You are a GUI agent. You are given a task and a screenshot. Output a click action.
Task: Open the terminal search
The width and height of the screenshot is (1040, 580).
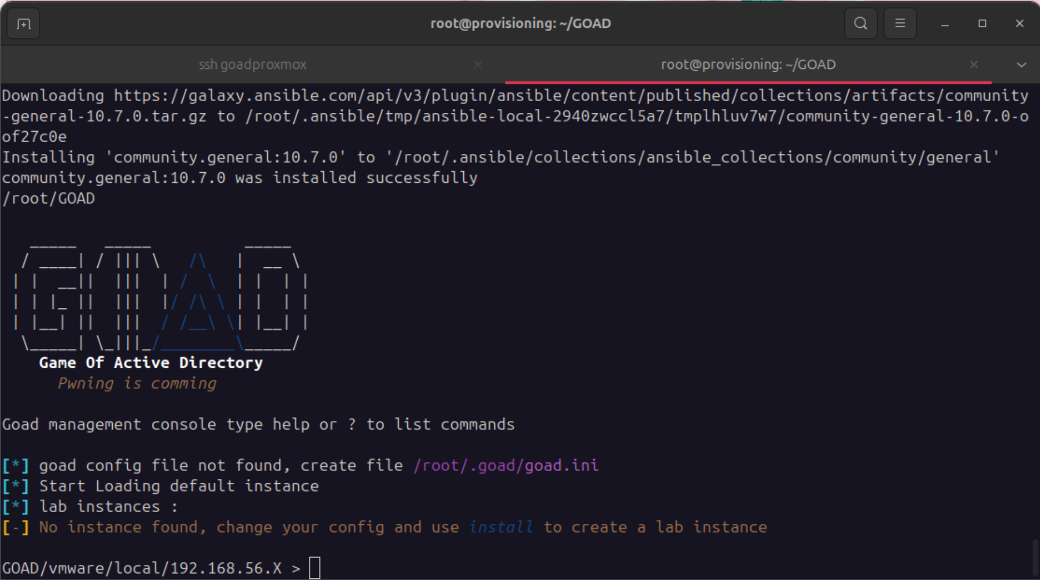tap(860, 24)
